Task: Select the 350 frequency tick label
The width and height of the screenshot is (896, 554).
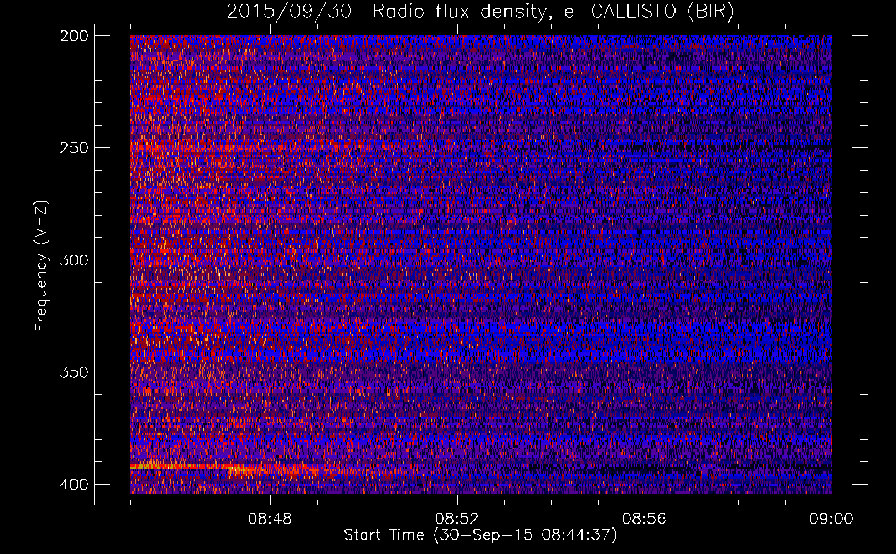Action: click(x=74, y=372)
